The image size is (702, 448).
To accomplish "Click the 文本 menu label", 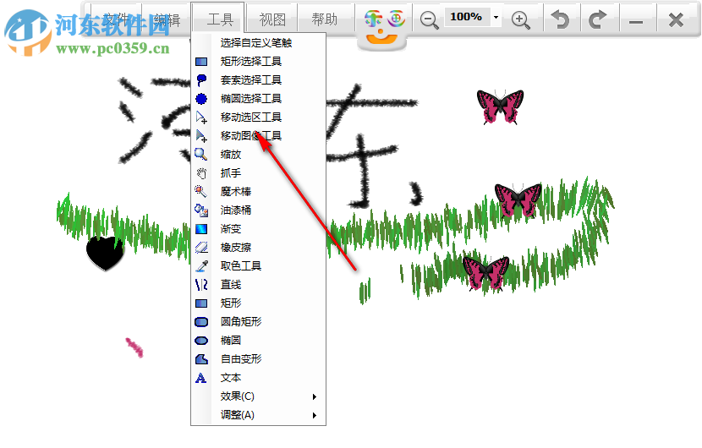I will point(231,378).
